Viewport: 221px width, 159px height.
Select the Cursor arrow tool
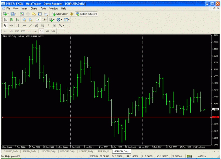[5, 25]
